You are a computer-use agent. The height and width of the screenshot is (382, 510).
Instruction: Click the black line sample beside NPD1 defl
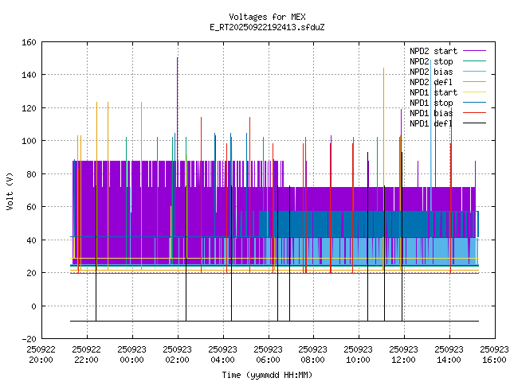click(472, 123)
